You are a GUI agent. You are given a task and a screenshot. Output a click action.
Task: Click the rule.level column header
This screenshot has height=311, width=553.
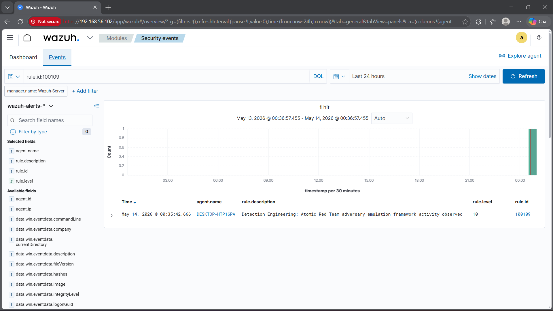tap(482, 202)
